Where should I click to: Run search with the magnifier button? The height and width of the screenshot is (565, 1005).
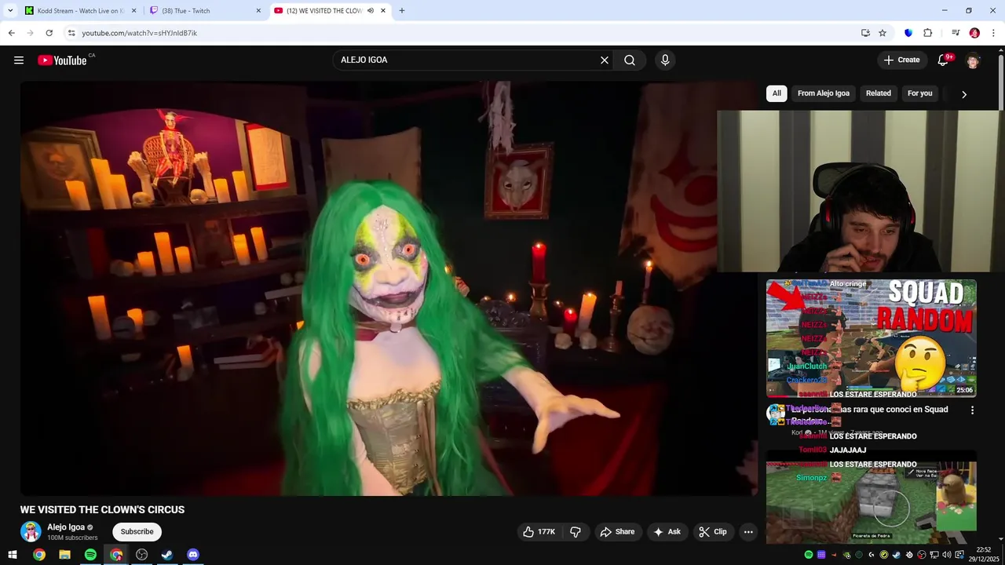click(x=630, y=60)
